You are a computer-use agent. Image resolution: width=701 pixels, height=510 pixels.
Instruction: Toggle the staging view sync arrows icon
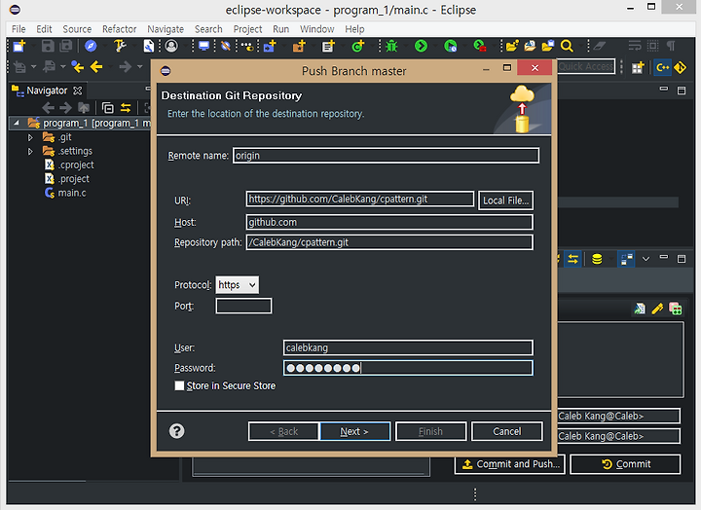point(573,259)
